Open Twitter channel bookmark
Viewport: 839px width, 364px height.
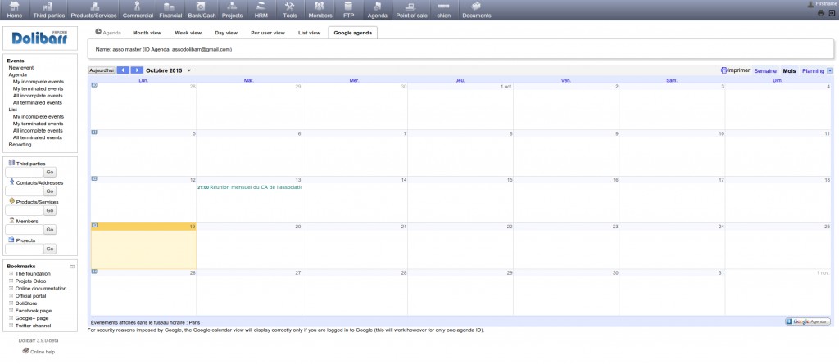tap(33, 326)
